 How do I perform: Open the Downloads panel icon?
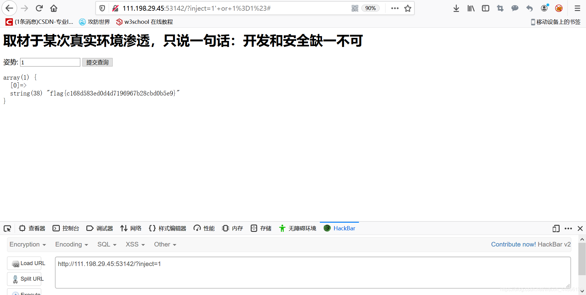(x=456, y=8)
